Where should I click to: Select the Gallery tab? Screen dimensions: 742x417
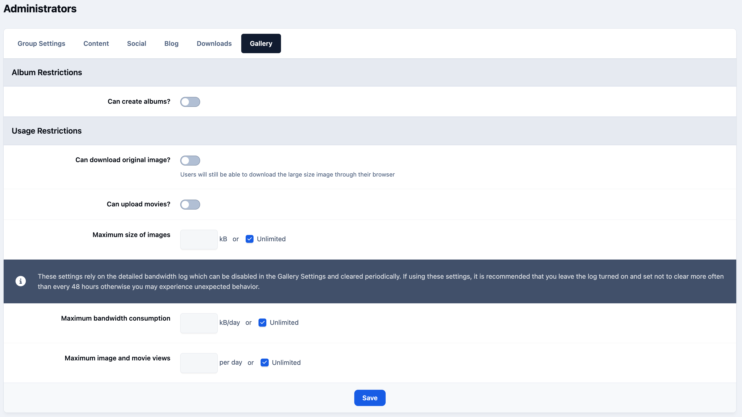tap(261, 43)
